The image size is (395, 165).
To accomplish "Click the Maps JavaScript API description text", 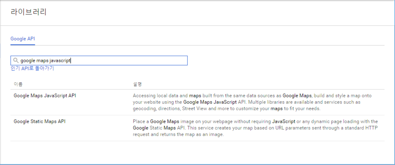I will 252,102.
